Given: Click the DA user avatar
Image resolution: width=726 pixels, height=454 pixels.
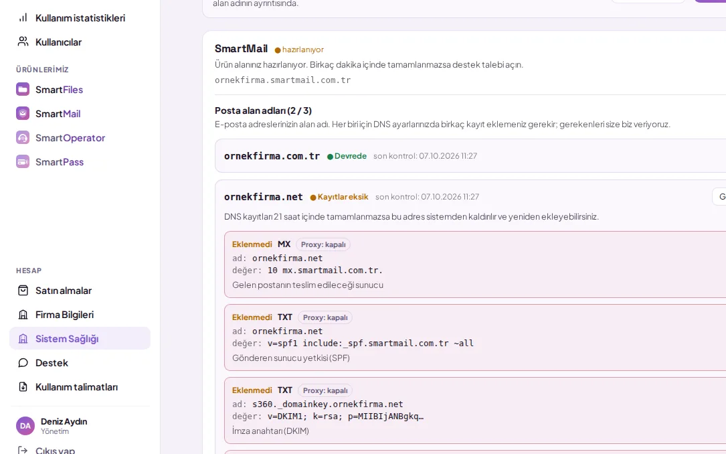Looking at the screenshot, I should (x=25, y=426).
